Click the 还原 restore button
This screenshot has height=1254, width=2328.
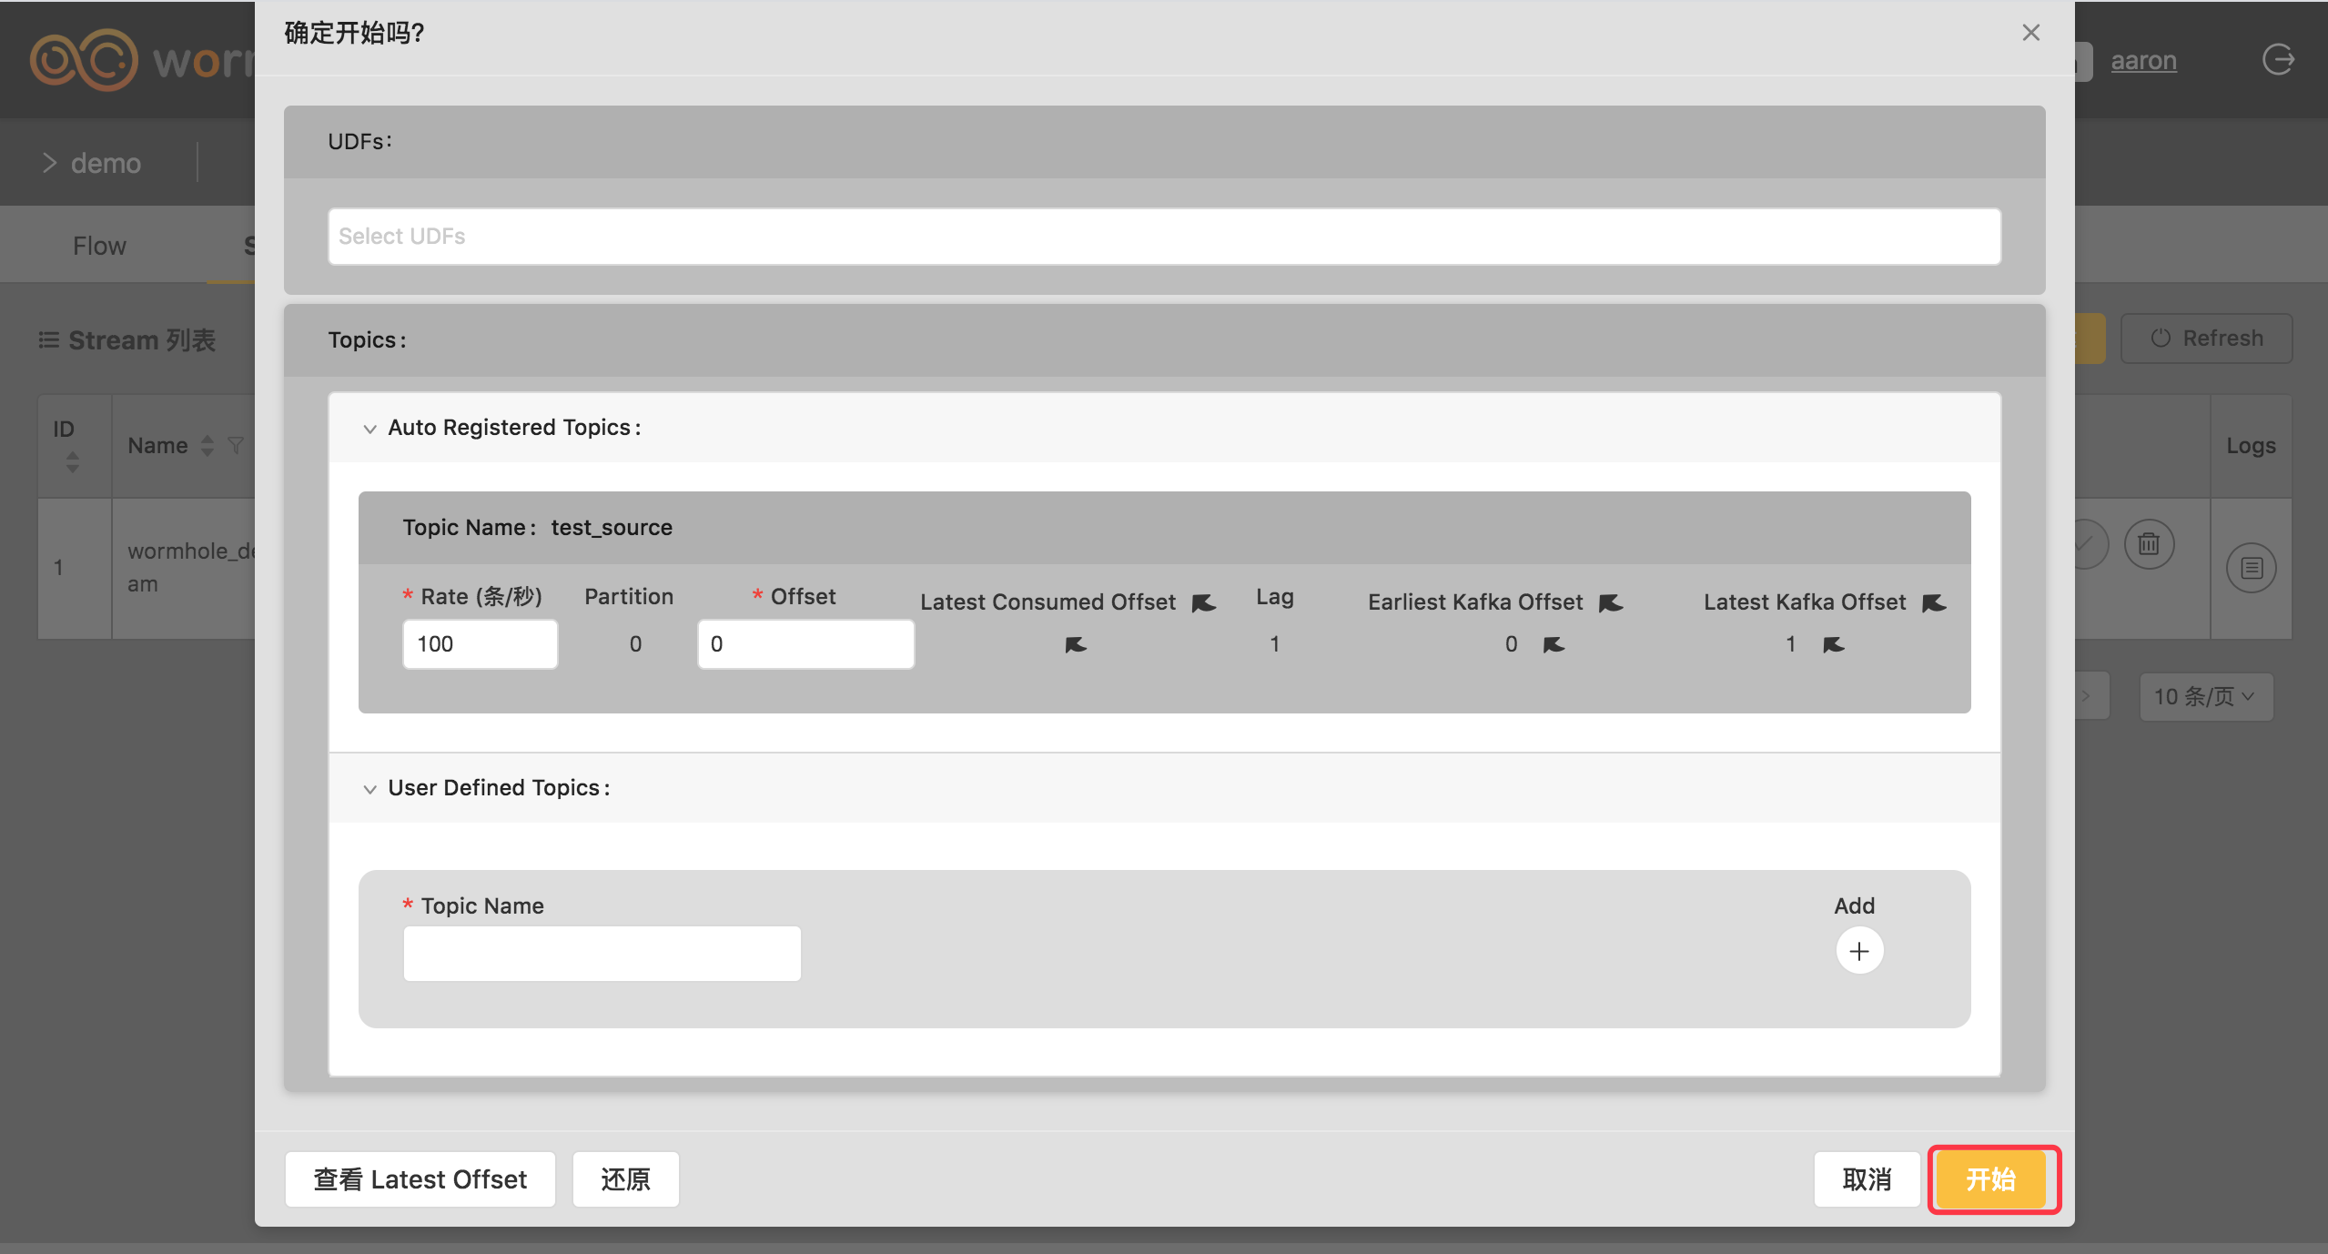pyautogui.click(x=625, y=1179)
